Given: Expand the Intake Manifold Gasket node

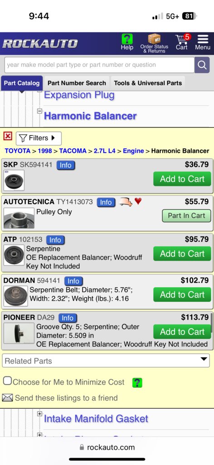Looking at the screenshot, I should pyautogui.click(x=39, y=413).
